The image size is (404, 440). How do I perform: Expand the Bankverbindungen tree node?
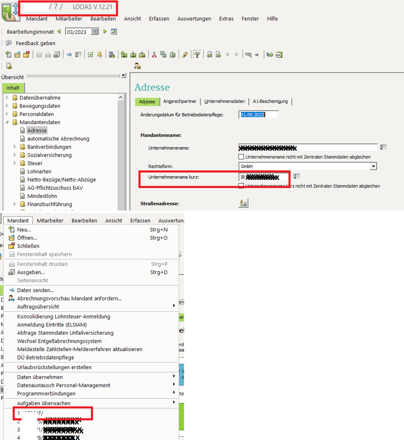pyautogui.click(x=15, y=147)
